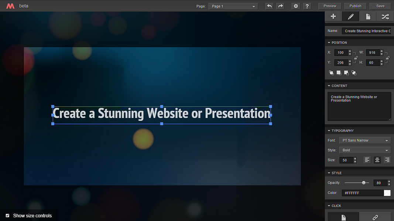Switch to the shuffle transitions tab

click(385, 17)
